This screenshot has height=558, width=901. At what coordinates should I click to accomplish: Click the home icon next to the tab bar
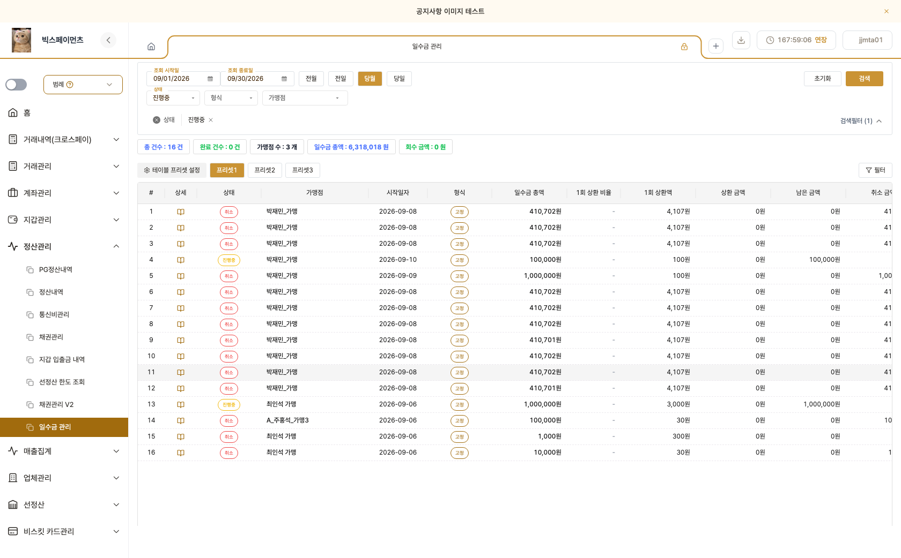pos(151,47)
